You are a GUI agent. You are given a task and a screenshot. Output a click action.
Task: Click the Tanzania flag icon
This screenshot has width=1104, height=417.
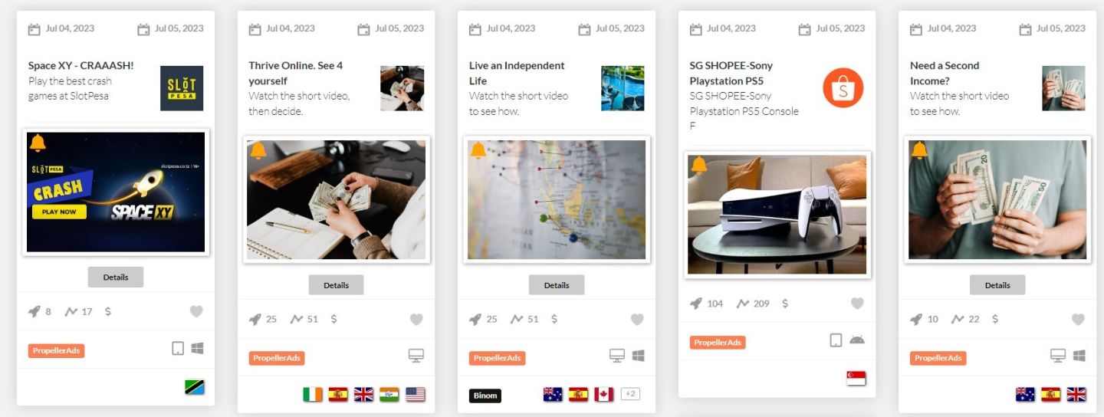[x=195, y=387]
